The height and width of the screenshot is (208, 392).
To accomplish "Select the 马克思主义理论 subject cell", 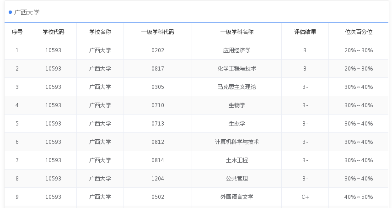I will (236, 87).
